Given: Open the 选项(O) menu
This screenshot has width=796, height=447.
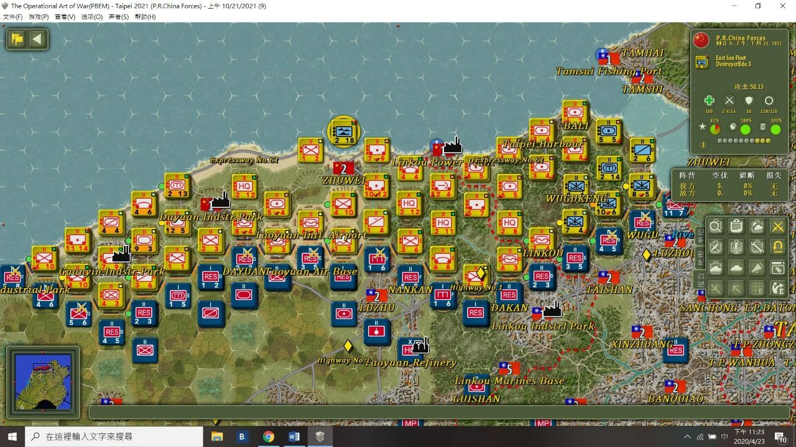Looking at the screenshot, I should click(x=91, y=17).
